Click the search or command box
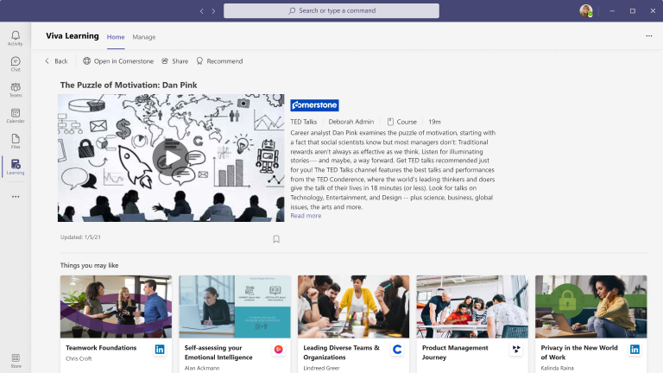 point(331,10)
